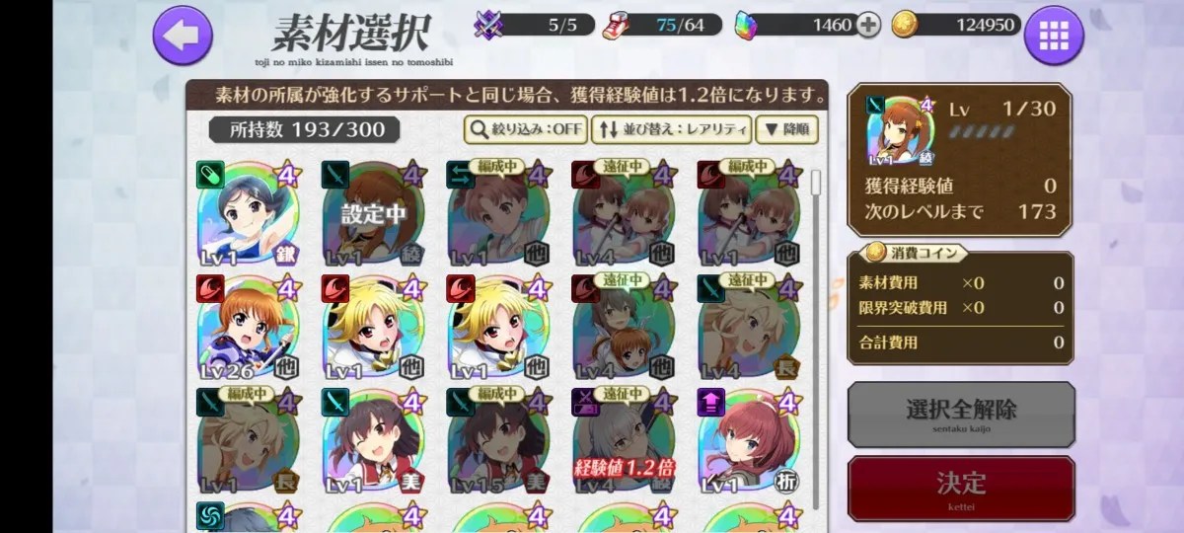Tap the gold coin icon showing 124950
Image resolution: width=1184 pixels, height=533 pixels.
[904, 26]
